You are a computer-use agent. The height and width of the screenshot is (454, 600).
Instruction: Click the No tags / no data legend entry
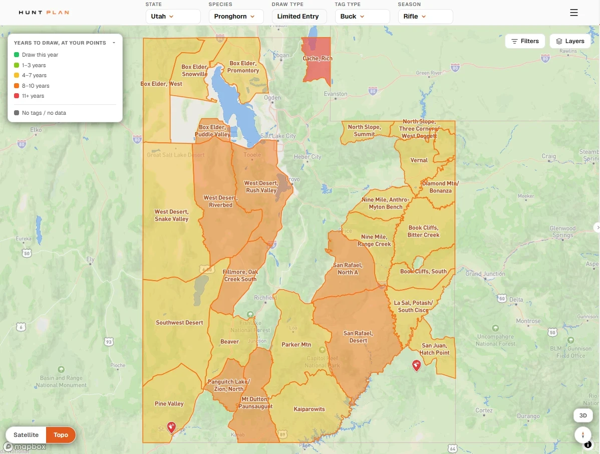click(x=40, y=113)
